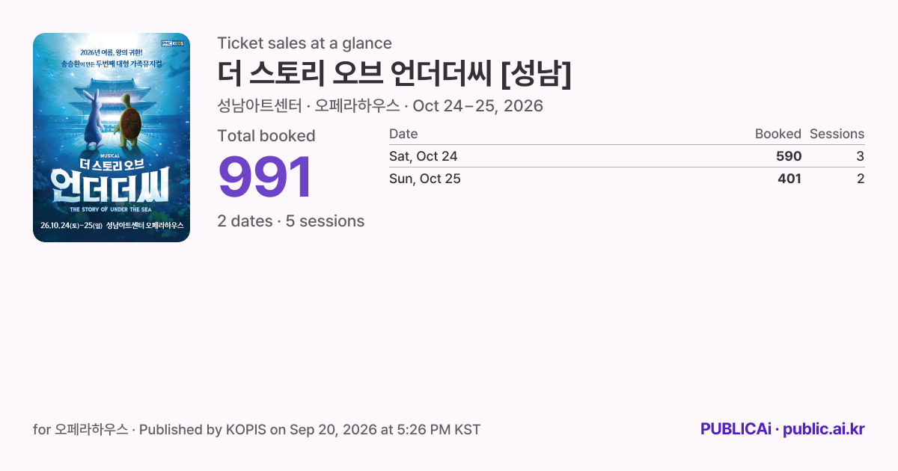Click the Booked column header
The width and height of the screenshot is (898, 471).
(778, 134)
